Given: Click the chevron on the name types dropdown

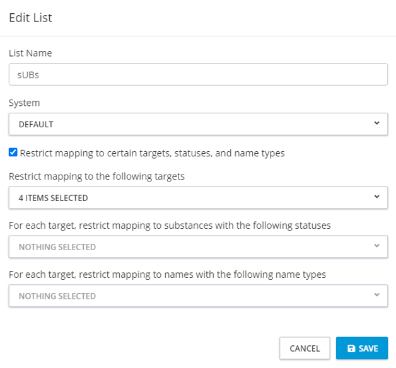Looking at the screenshot, I should tap(376, 296).
